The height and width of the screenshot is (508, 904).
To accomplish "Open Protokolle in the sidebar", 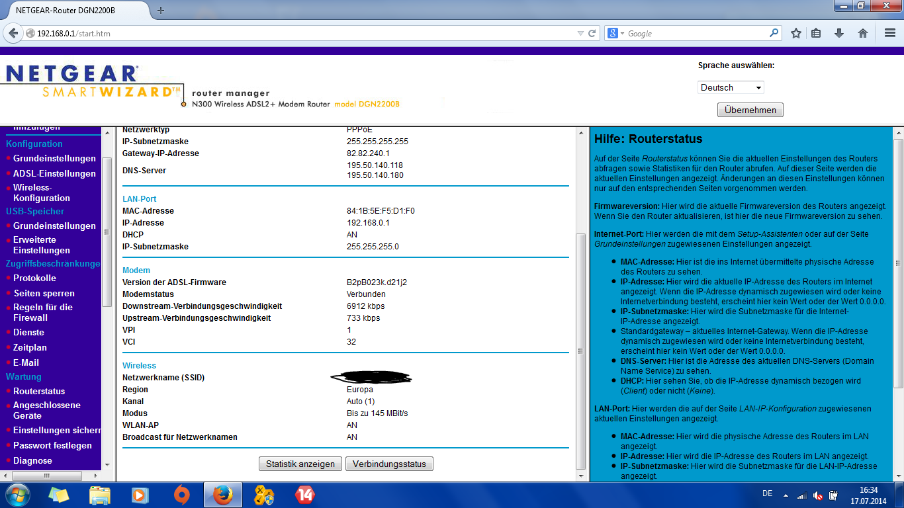I will click(34, 278).
